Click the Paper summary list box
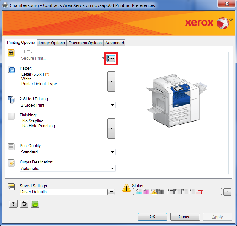This screenshot has height=226, width=237. click(63, 82)
